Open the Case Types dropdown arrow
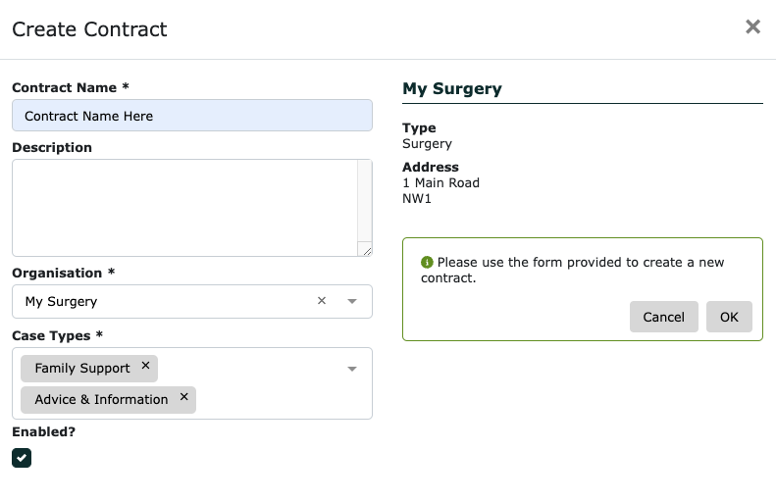Image resolution: width=776 pixels, height=502 pixels. click(352, 369)
